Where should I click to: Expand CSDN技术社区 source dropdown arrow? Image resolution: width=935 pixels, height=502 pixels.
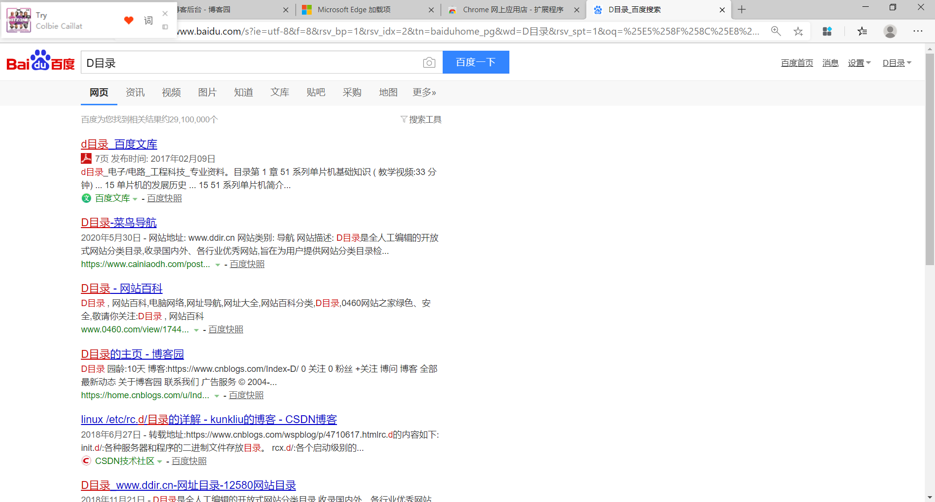(x=159, y=462)
